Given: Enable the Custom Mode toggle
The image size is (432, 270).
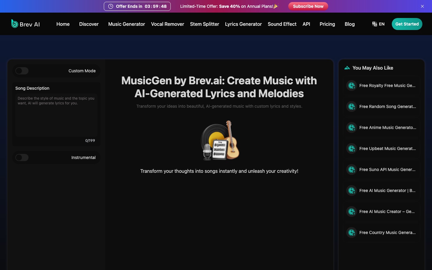Looking at the screenshot, I should [x=22, y=71].
